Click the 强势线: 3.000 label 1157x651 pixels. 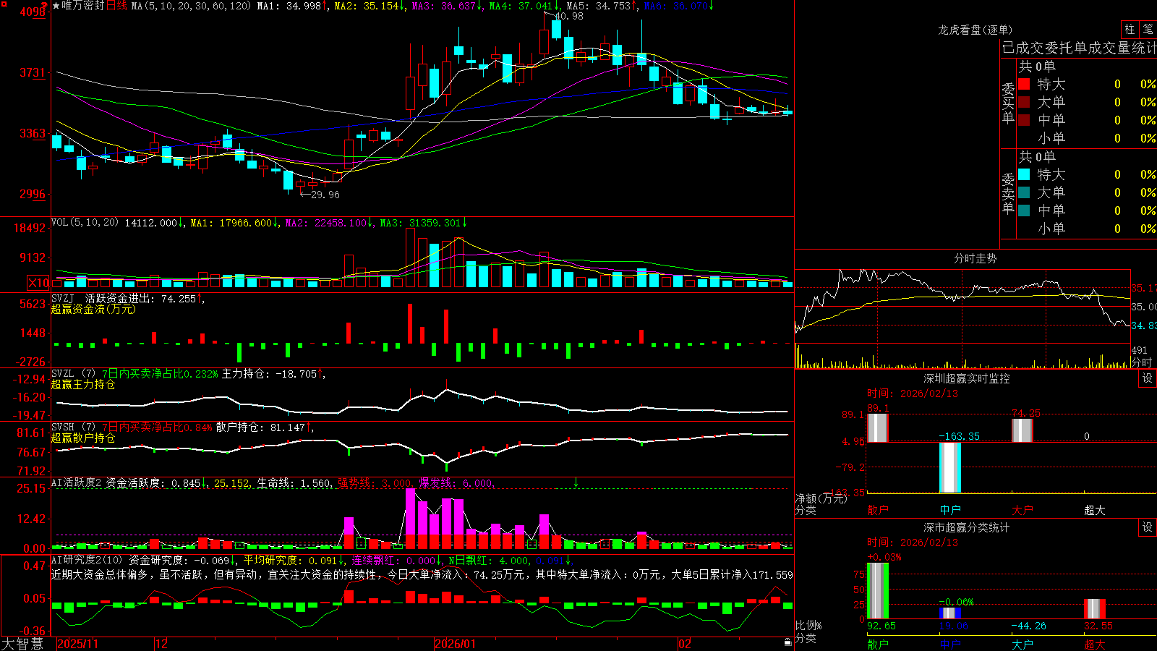(x=375, y=482)
